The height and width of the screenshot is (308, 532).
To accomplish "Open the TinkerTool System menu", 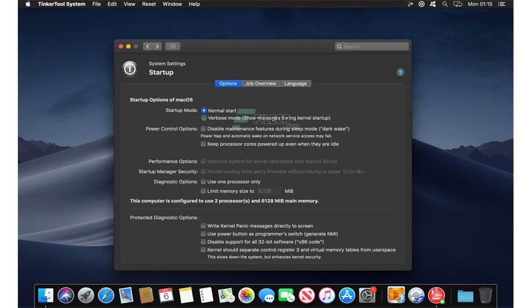I will 62,4.
